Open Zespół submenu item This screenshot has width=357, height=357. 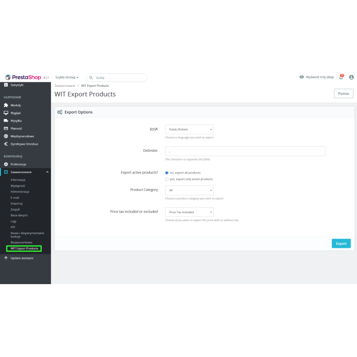click(x=15, y=209)
